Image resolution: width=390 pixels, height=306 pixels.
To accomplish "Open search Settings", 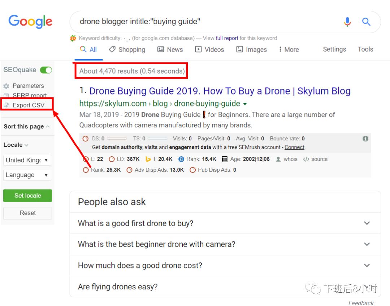I will tap(334, 49).
